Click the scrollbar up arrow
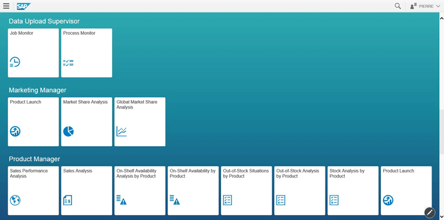444x220 pixels. (x=442, y=18)
